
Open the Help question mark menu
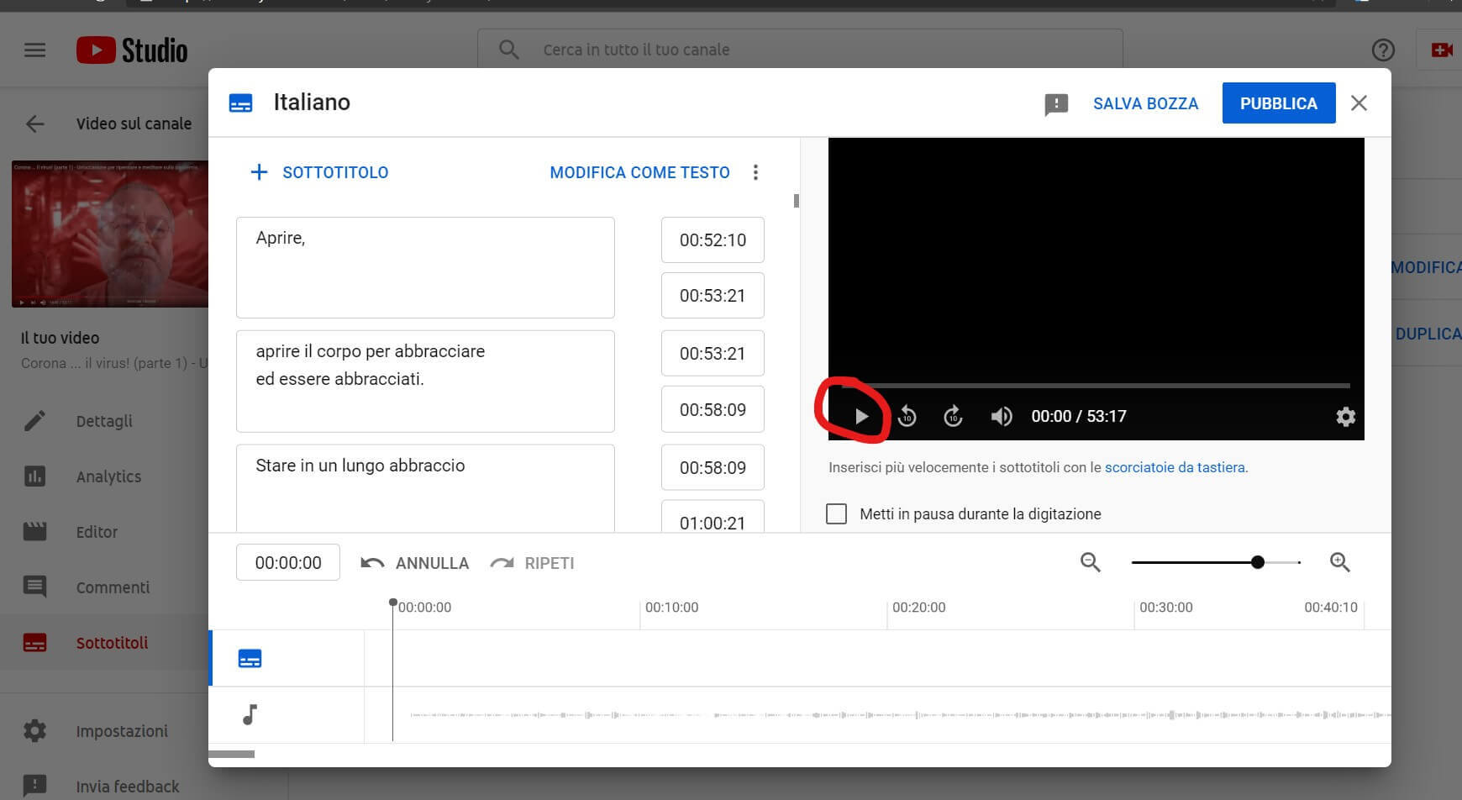tap(1382, 50)
